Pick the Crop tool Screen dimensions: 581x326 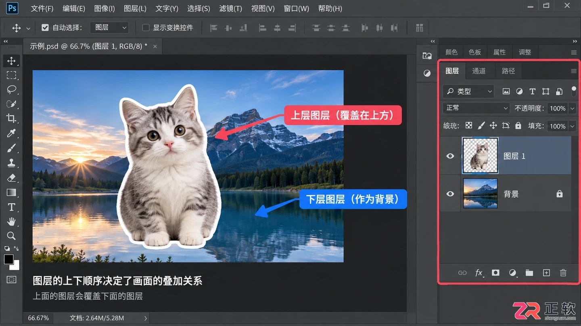click(11, 118)
